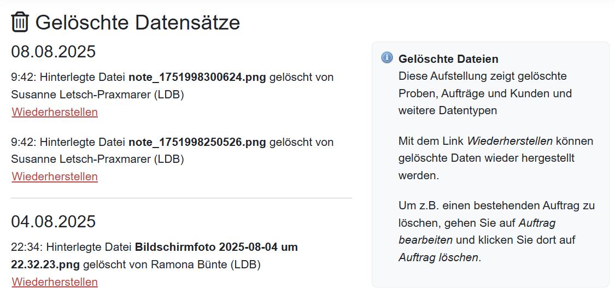The height and width of the screenshot is (300, 615).
Task: Select the 08.08.2025 date heading
Action: (54, 52)
